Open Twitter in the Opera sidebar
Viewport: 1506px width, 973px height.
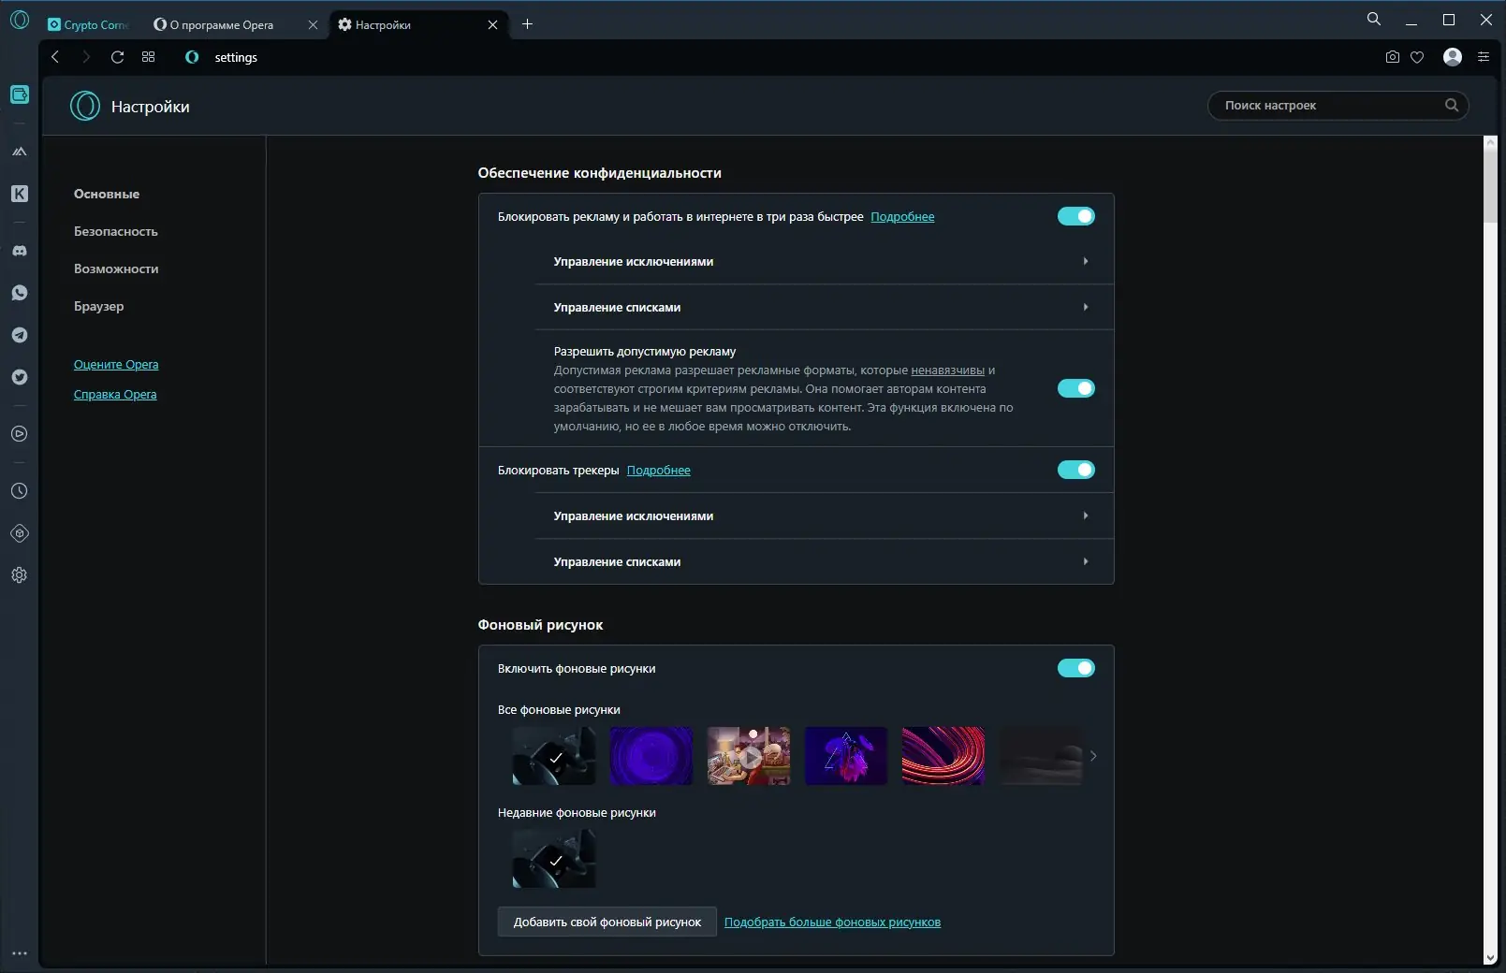20,377
